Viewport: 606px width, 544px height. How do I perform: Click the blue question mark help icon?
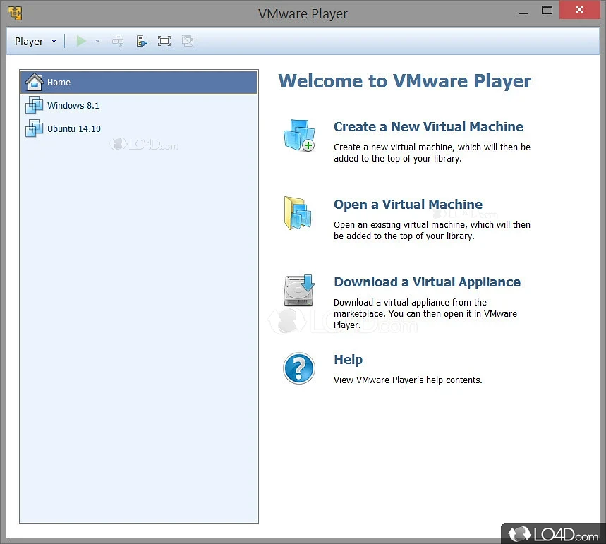(x=298, y=368)
